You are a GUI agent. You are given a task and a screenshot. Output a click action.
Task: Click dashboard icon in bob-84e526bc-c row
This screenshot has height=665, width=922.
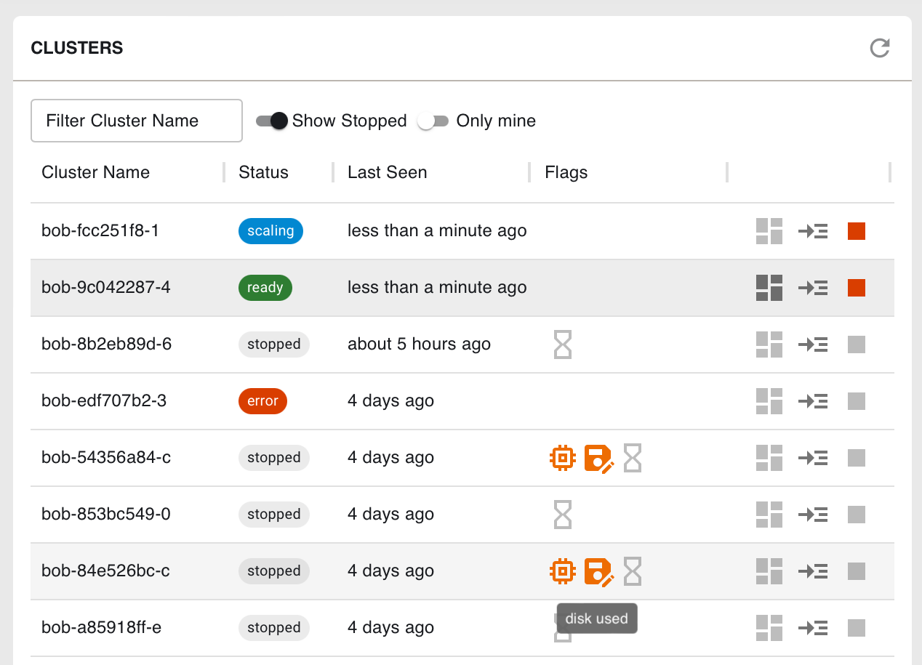tap(769, 571)
